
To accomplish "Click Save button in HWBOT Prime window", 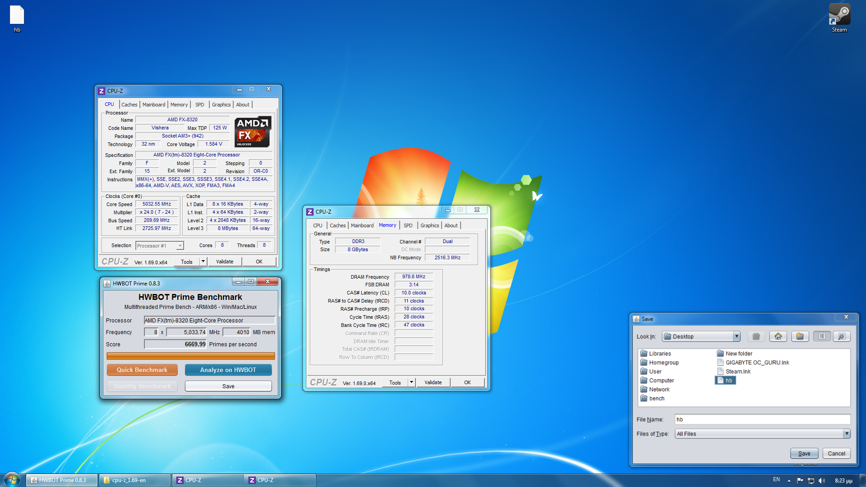I will coord(228,386).
